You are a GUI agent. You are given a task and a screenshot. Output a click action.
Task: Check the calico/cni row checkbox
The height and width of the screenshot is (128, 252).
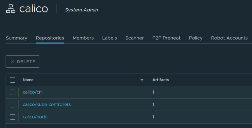[x=13, y=92]
